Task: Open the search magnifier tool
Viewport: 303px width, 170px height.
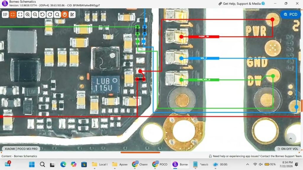Action: coord(57,14)
